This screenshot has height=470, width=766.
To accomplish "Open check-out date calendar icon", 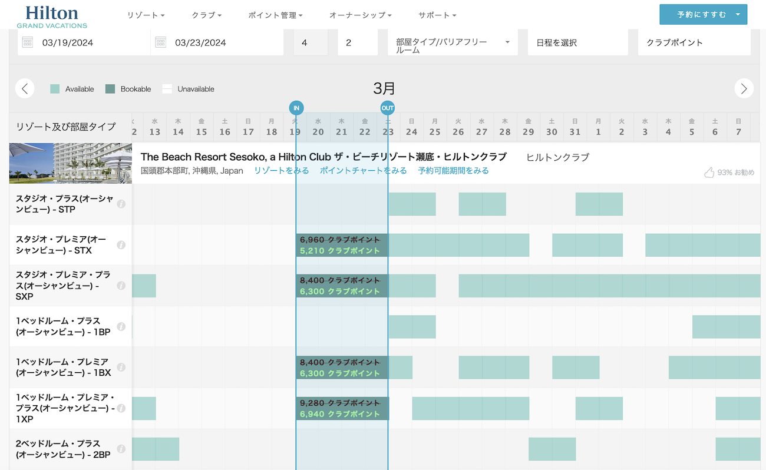I will point(161,42).
